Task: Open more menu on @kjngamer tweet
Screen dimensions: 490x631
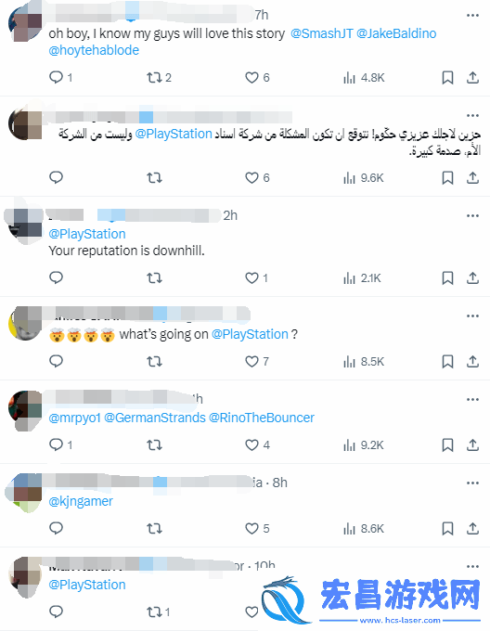Action: (472, 483)
